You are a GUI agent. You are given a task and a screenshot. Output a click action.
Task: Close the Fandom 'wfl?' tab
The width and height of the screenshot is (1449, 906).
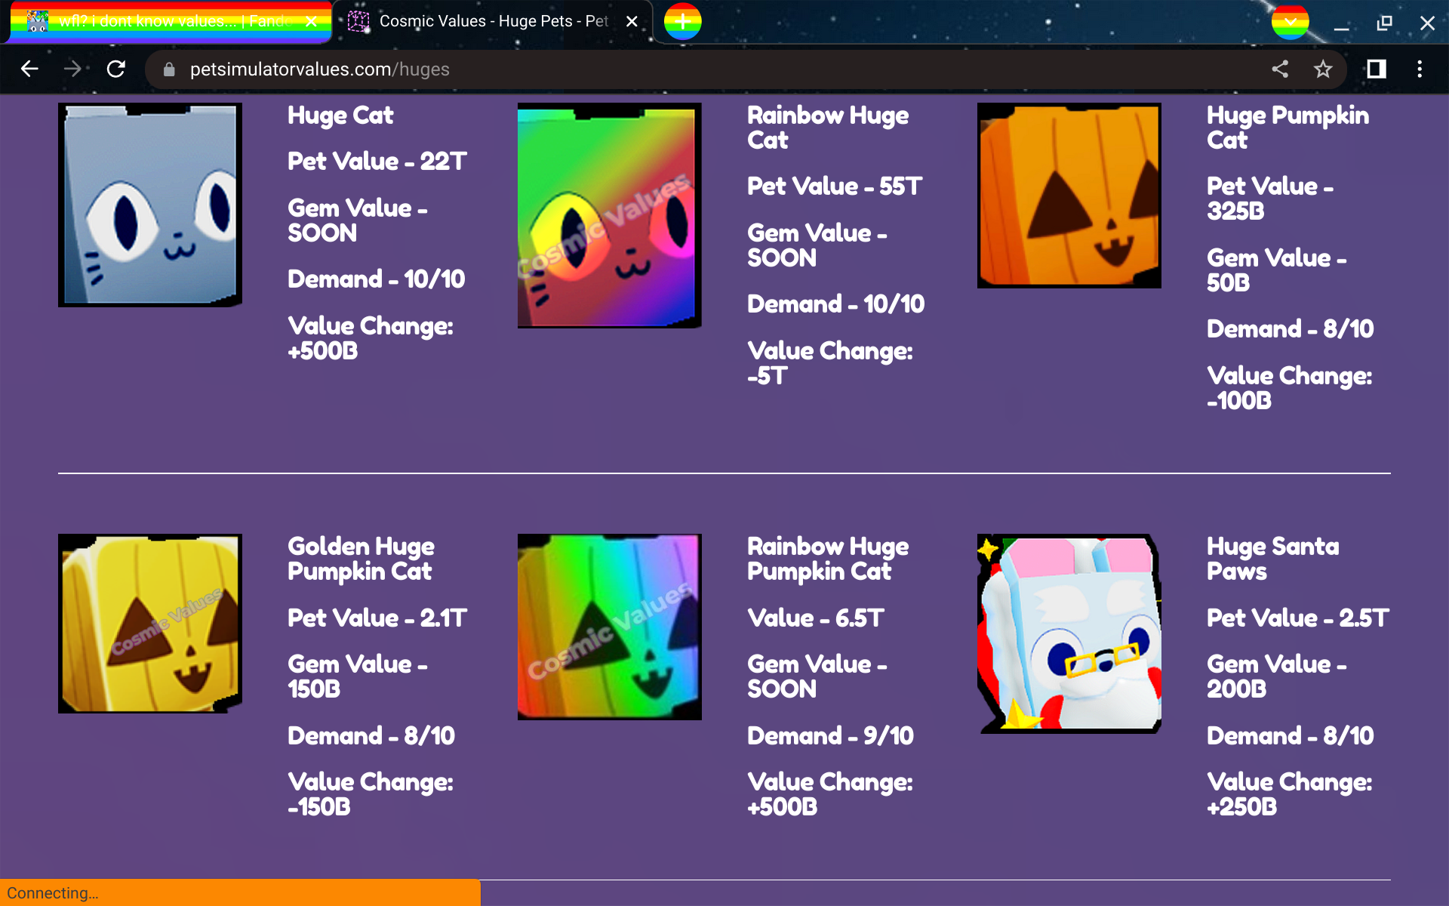[311, 22]
